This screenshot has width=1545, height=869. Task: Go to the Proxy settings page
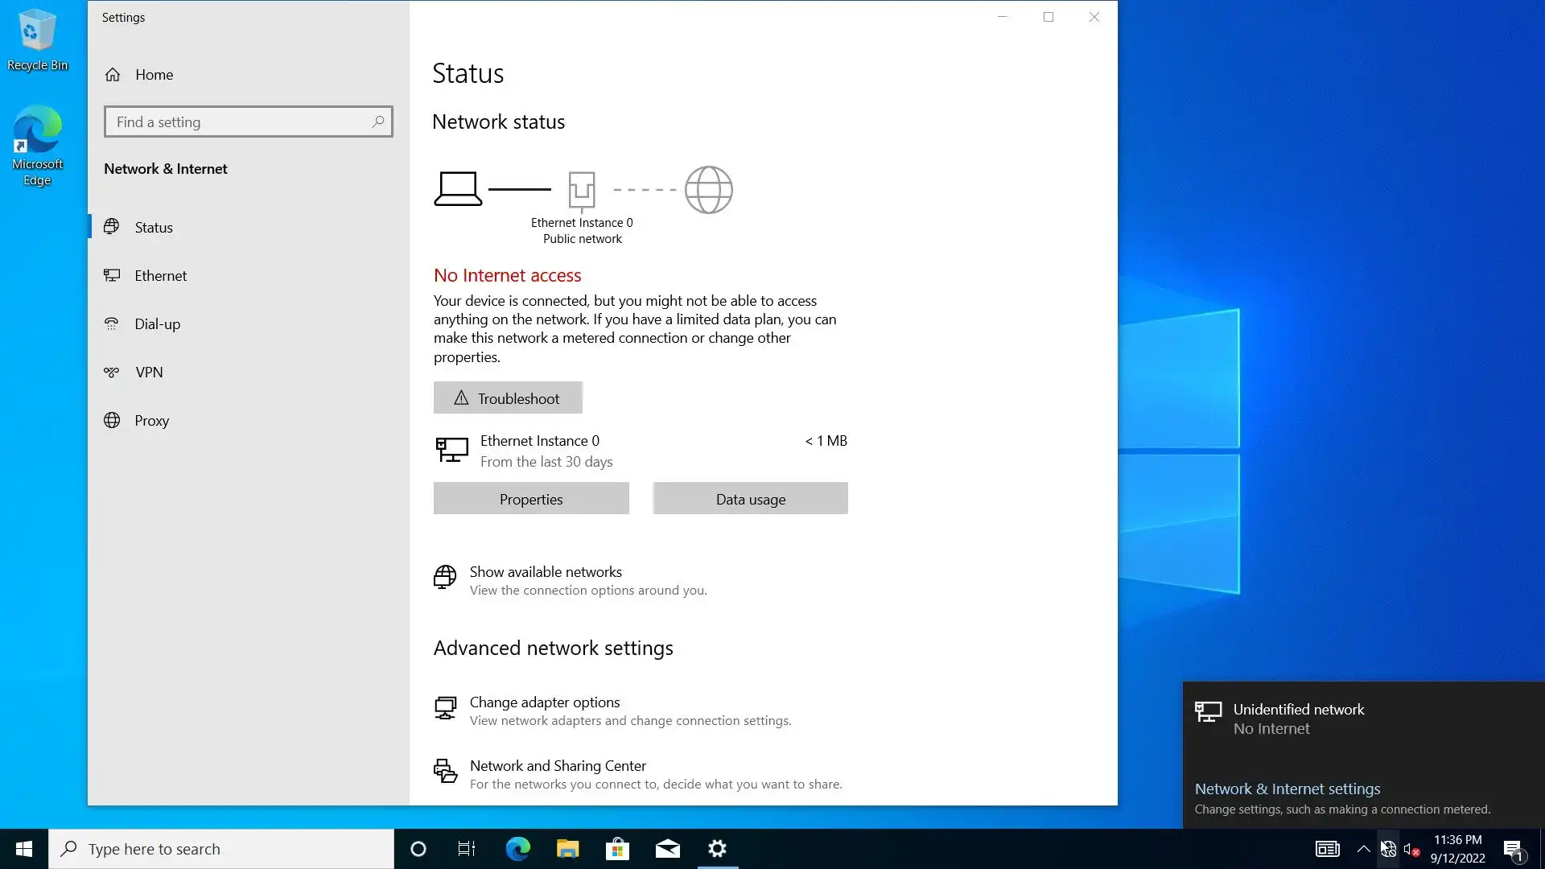(151, 421)
